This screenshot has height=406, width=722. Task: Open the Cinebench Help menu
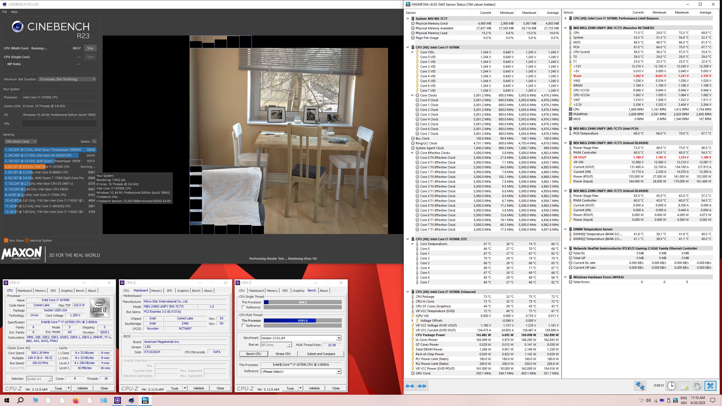click(14, 12)
